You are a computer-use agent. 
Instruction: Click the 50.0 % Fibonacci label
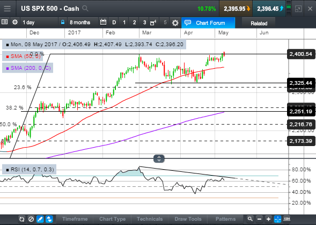[x=9, y=124]
